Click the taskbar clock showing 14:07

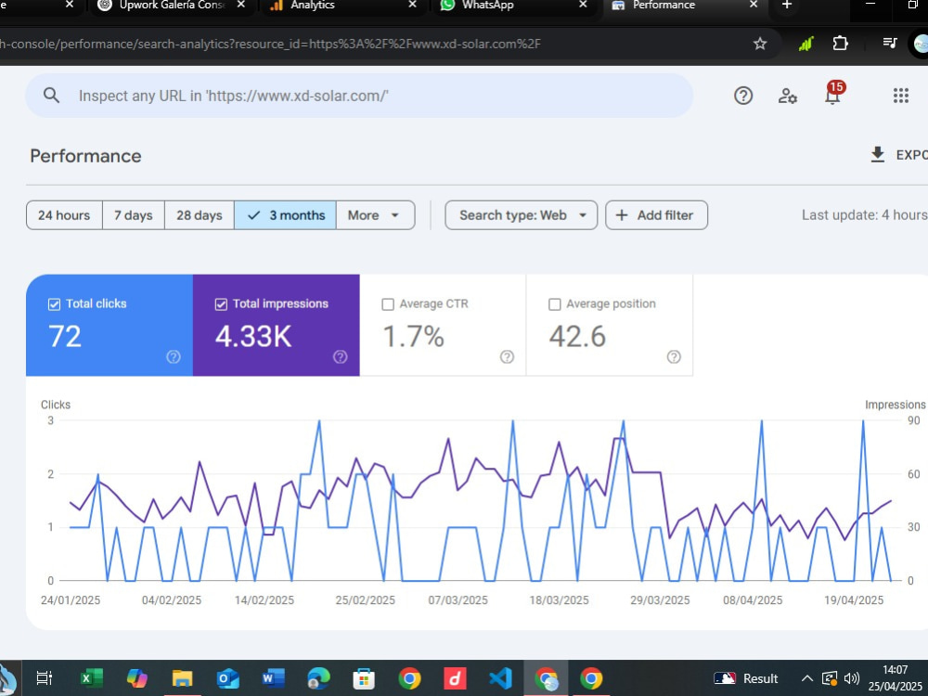[895, 678]
